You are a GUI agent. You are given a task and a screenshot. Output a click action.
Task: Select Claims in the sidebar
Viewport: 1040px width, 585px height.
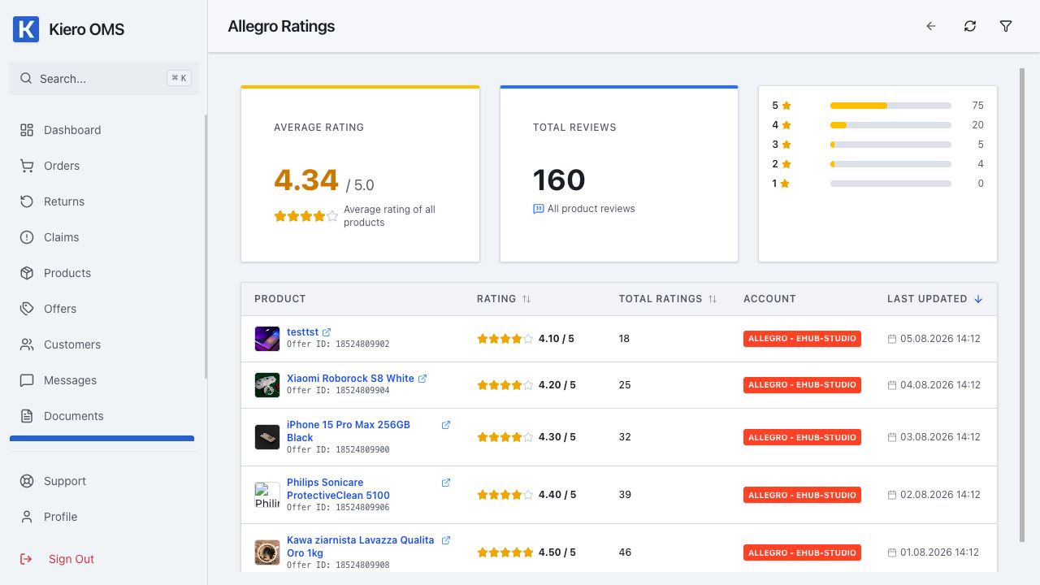(x=103, y=237)
